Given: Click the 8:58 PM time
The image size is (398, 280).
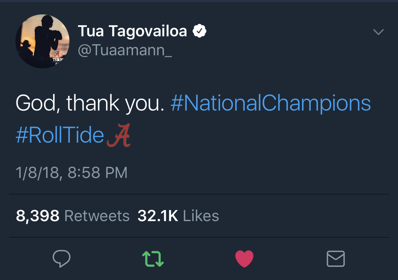Looking at the screenshot, I should click(x=98, y=173).
